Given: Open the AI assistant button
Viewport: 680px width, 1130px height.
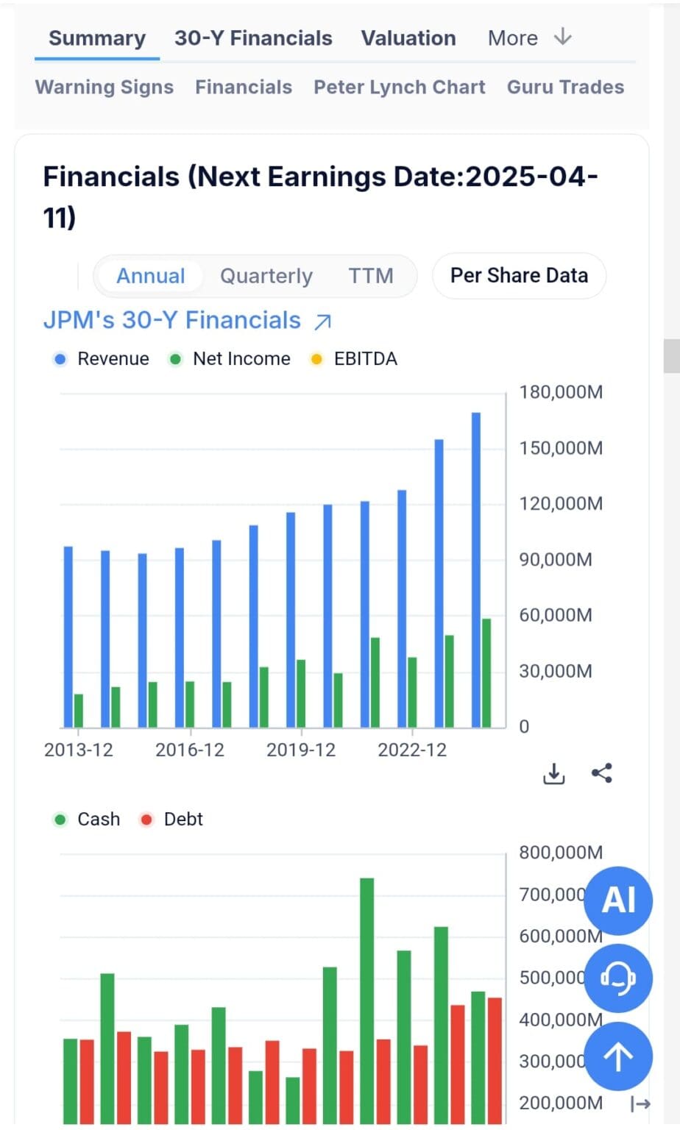Looking at the screenshot, I should pyautogui.click(x=617, y=900).
